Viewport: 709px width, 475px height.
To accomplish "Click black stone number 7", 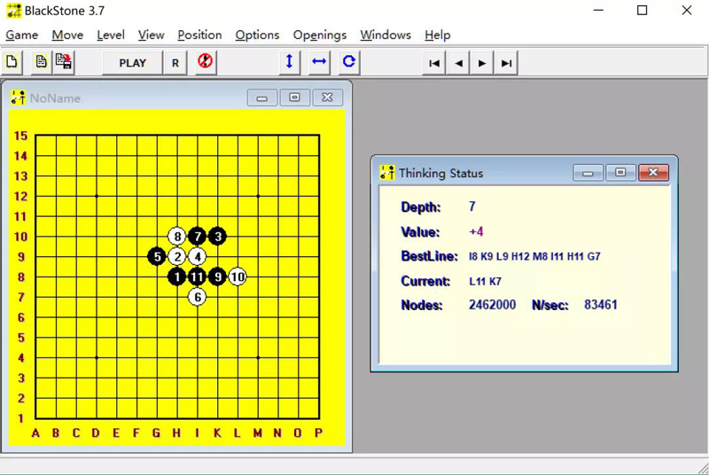I will tap(197, 237).
